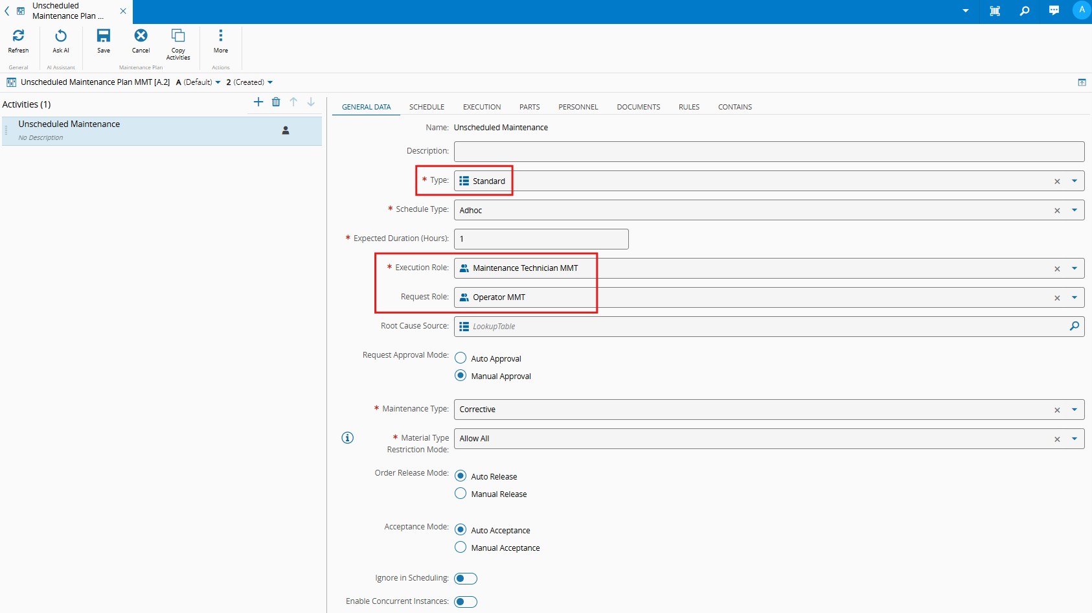The width and height of the screenshot is (1092, 613).
Task: Toggle Ignore in Scheduling switch
Action: pyautogui.click(x=466, y=579)
